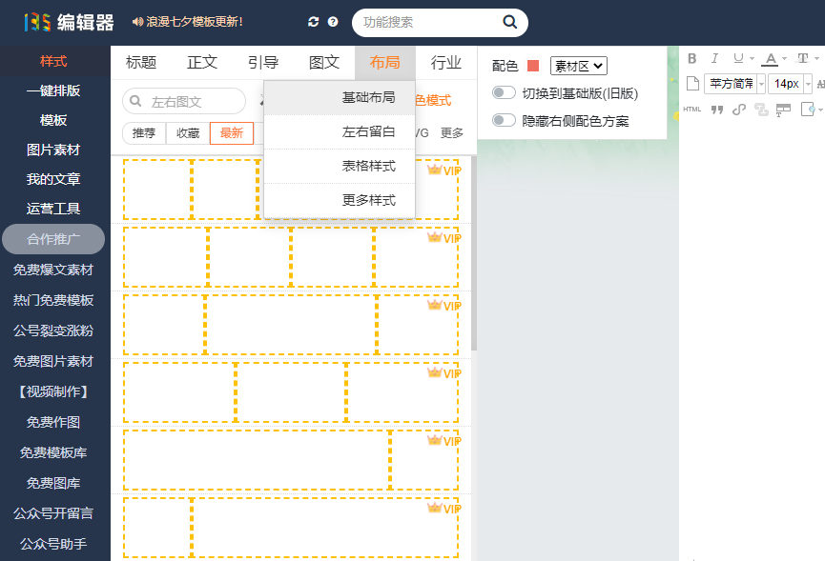Click the 最新 filter button

coord(232,133)
